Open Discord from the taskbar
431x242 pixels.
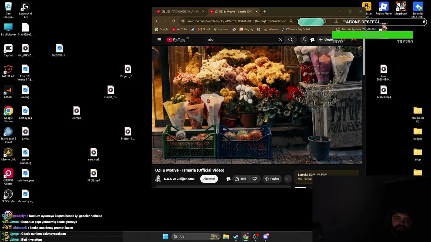(266, 237)
